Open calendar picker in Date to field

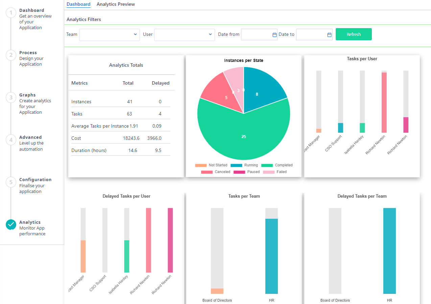tap(329, 35)
